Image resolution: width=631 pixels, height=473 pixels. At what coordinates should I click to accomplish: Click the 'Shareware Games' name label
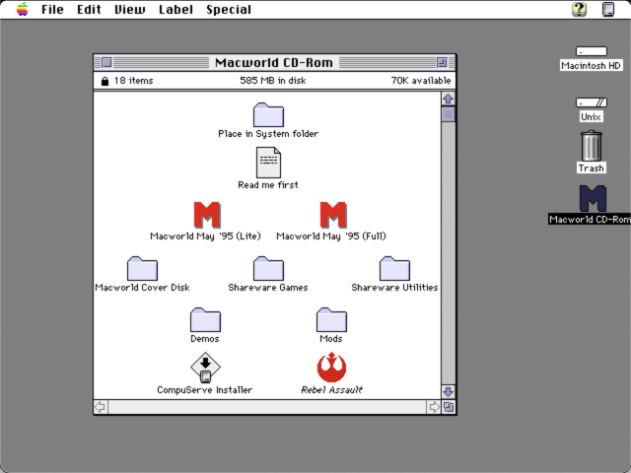(268, 287)
